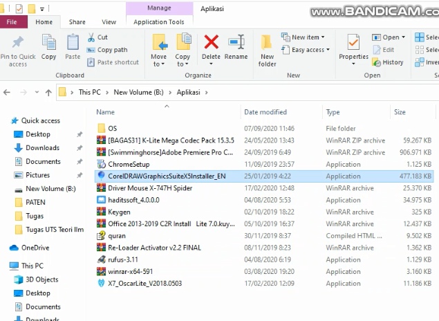This screenshot has height=321, width=439.
Task: Select 3D Objects under This PC
Action: coord(42,279)
